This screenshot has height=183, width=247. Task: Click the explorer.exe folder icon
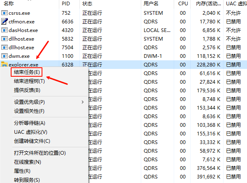tap(5, 64)
